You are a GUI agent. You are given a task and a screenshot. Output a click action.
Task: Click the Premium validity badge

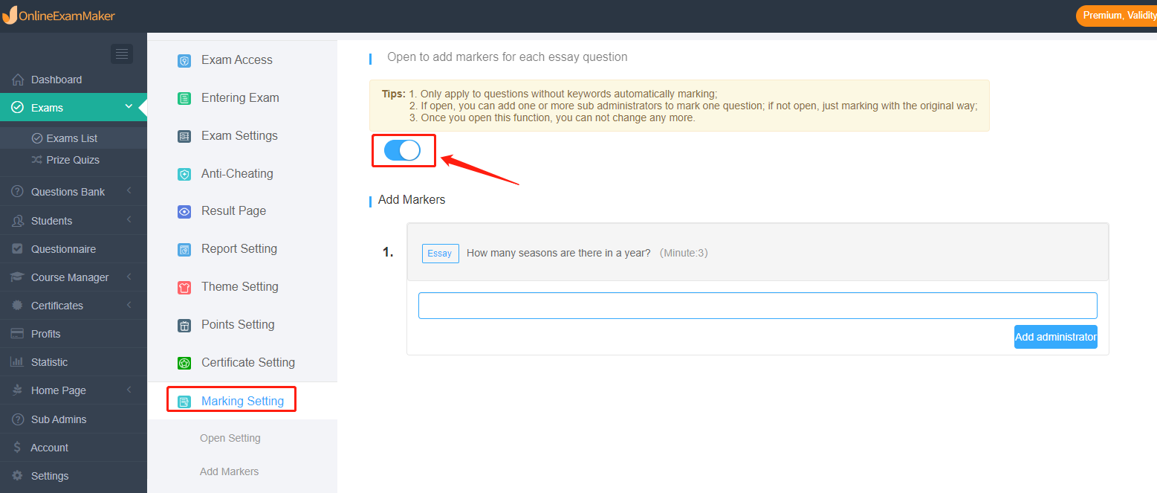pos(1116,16)
